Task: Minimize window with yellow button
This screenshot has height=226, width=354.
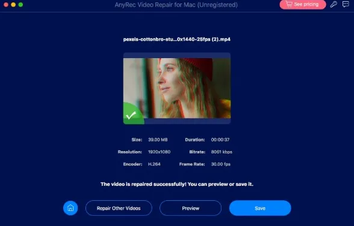Action: 13,5
